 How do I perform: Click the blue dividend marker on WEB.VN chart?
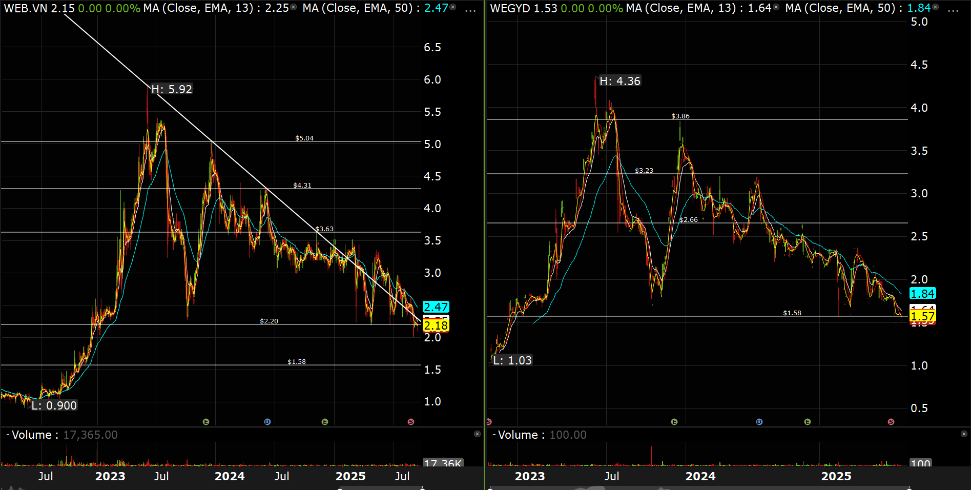267,422
